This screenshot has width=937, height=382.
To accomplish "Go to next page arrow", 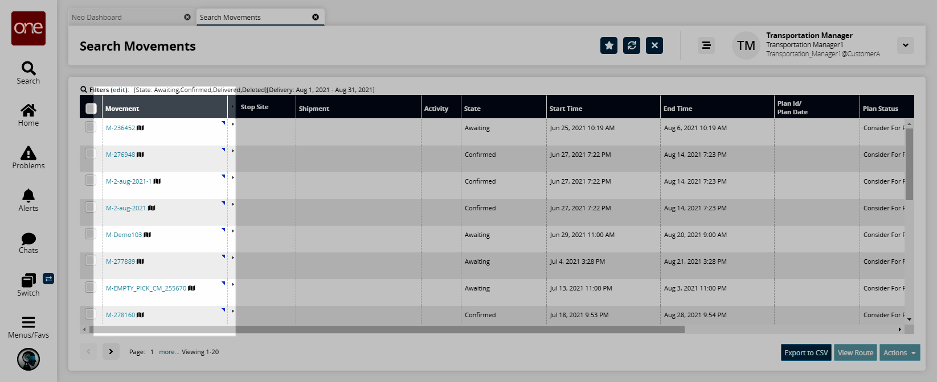I will click(x=111, y=351).
